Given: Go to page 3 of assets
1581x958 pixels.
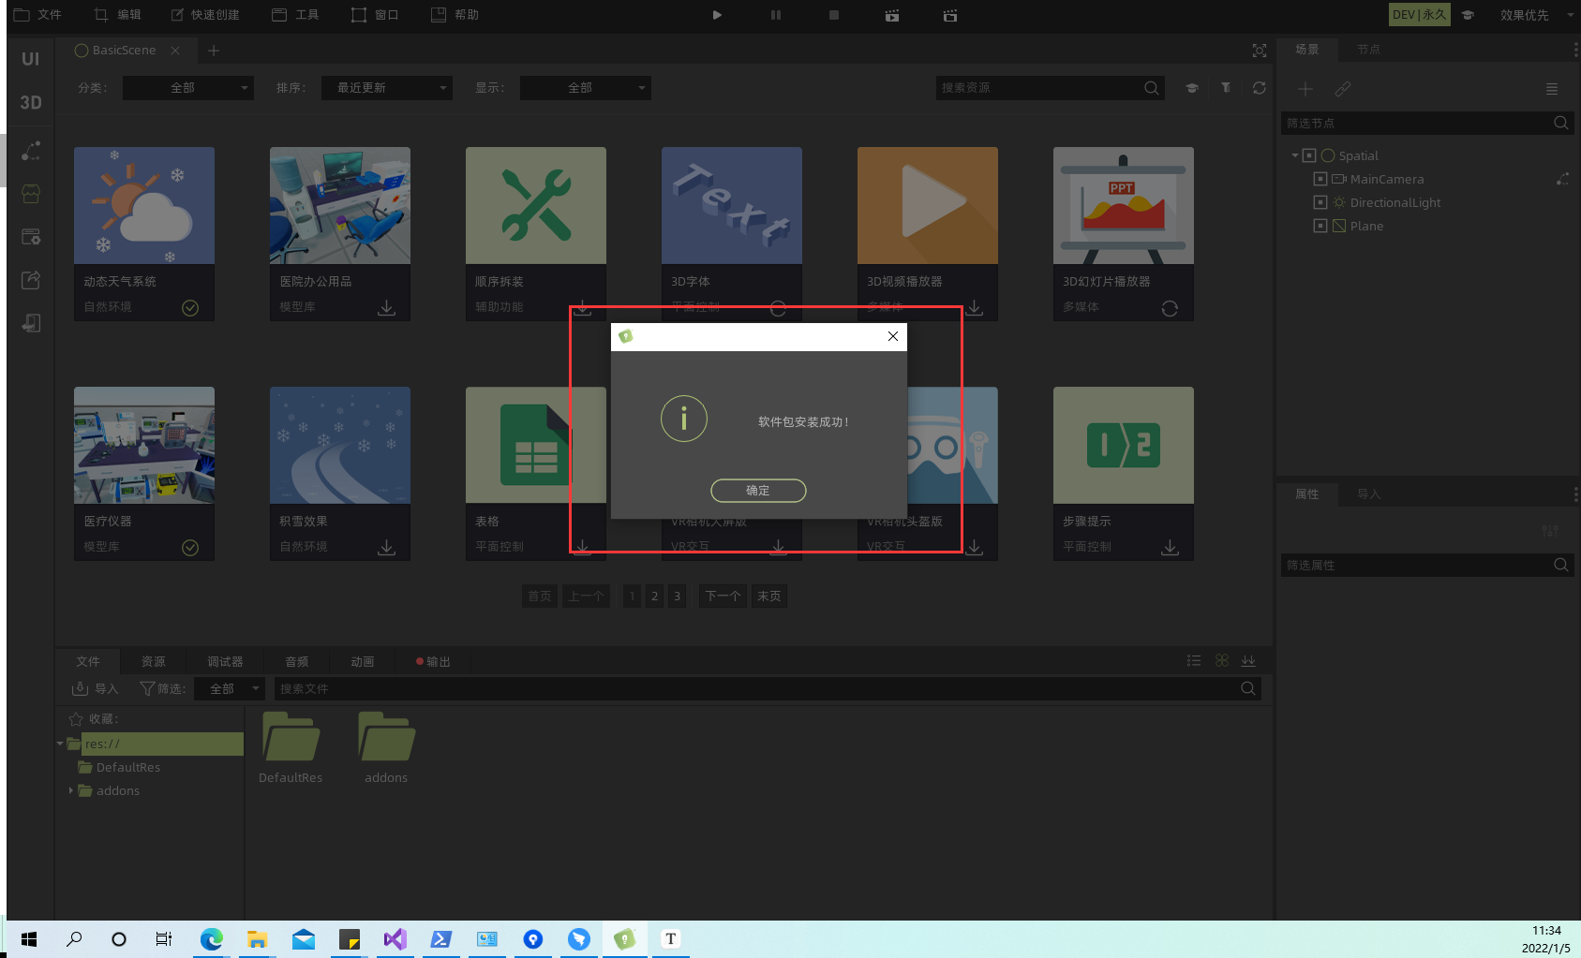Looking at the screenshot, I should click(x=677, y=597).
